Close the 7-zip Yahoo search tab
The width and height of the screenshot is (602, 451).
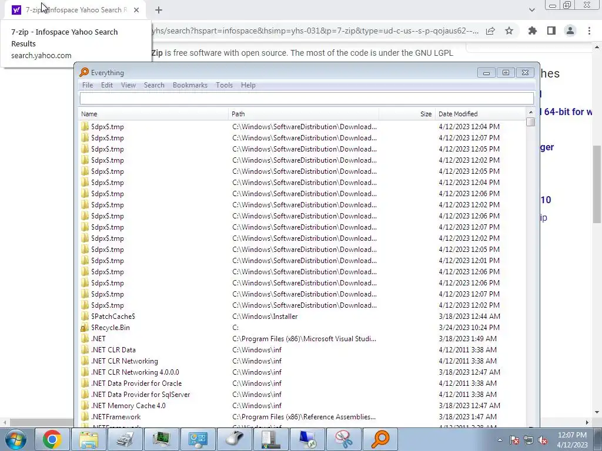tap(136, 10)
